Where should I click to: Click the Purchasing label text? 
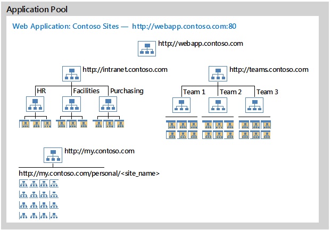[x=127, y=91]
